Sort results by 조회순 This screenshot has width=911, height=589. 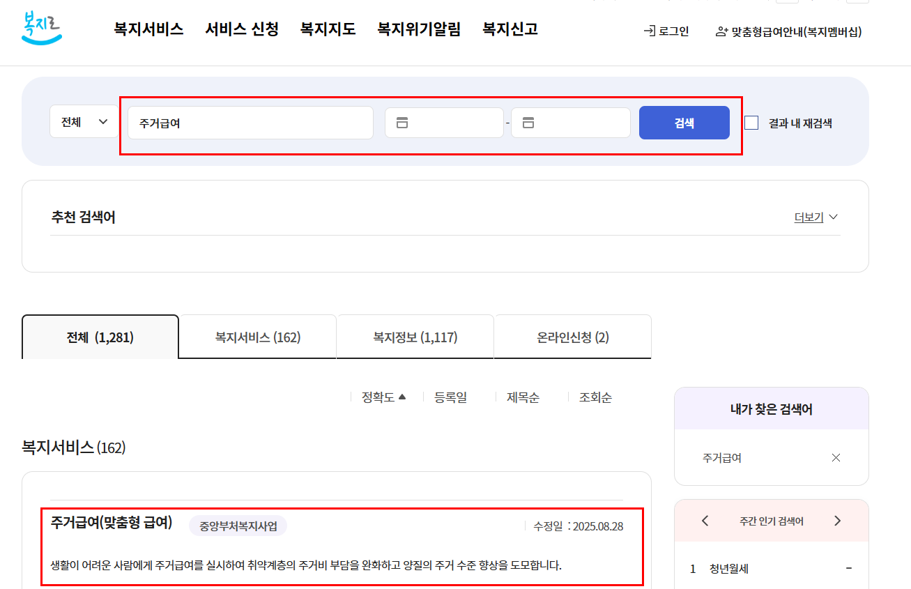tap(594, 396)
